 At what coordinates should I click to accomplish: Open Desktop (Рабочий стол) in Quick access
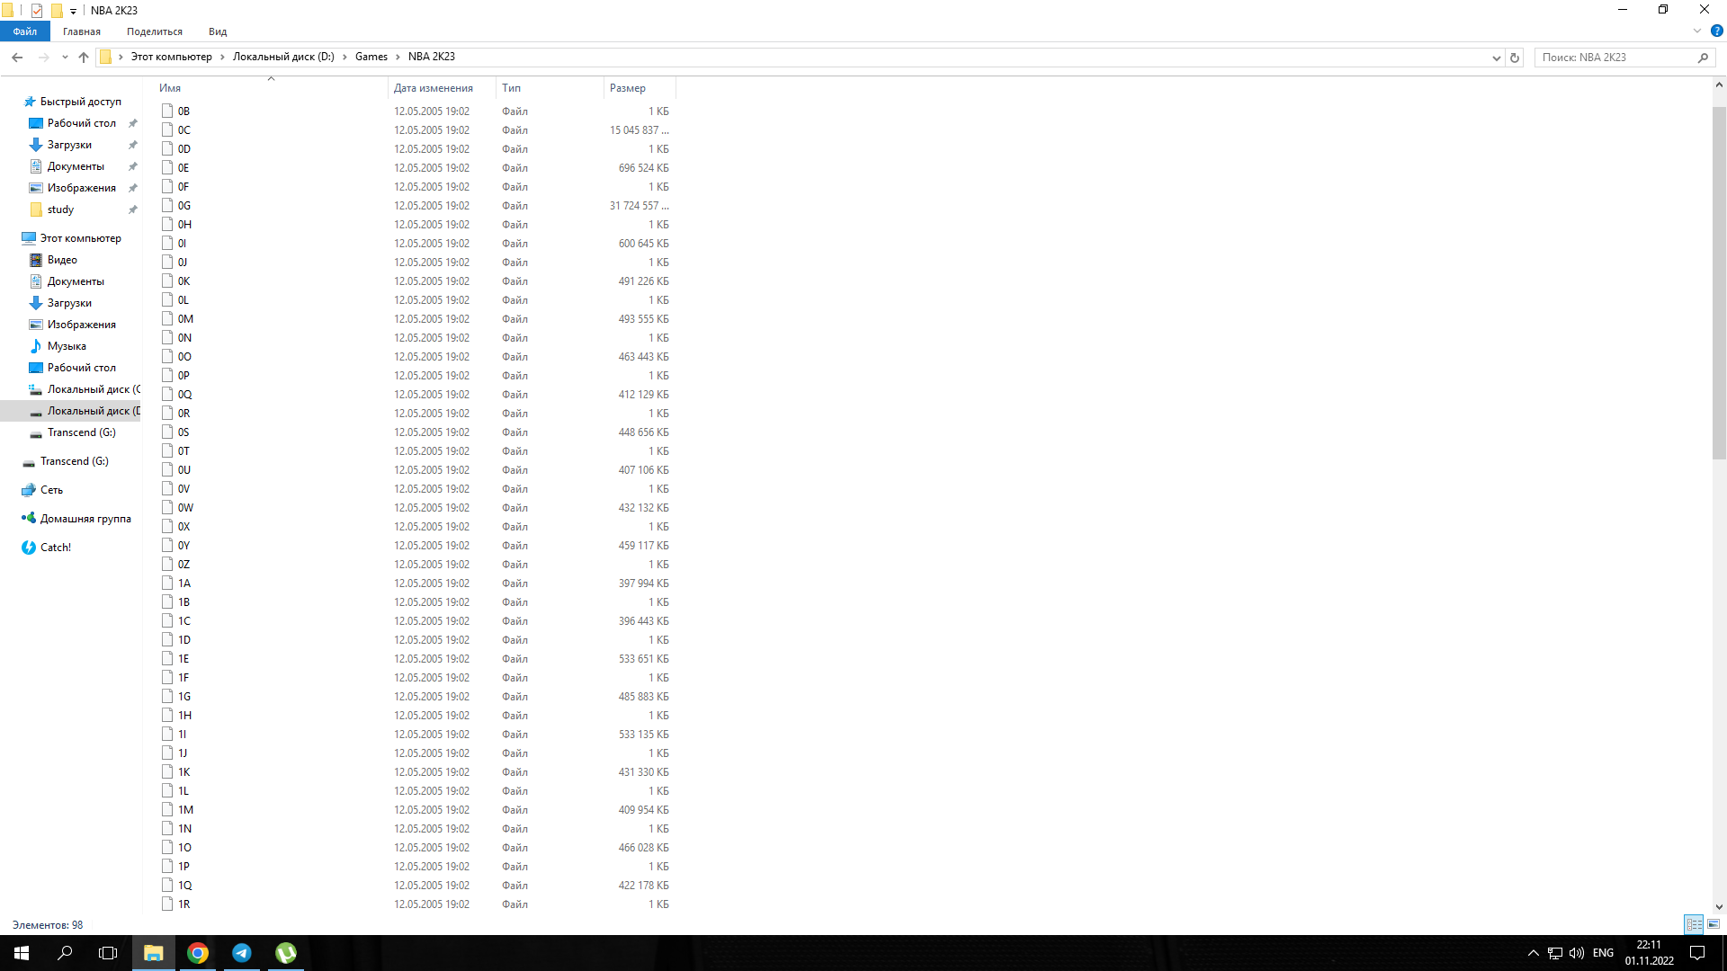pos(81,123)
